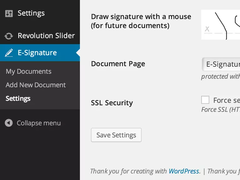Viewport: 240px width, 180px height.
Task: Click the Revolution Slider refresh-arrows icon
Action: click(9, 36)
